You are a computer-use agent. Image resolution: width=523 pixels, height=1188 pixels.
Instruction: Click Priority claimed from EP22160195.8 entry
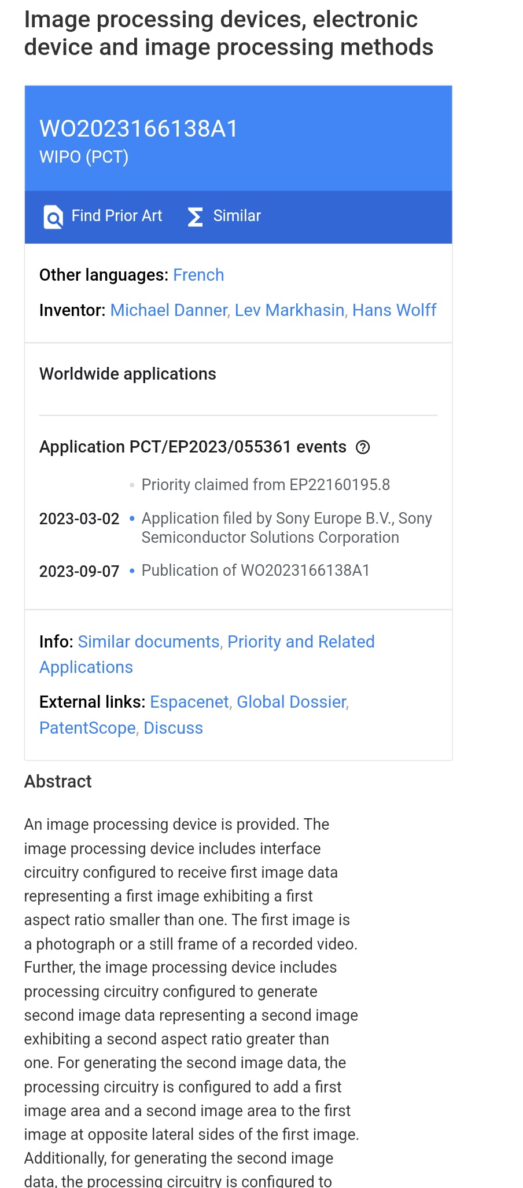coord(266,484)
